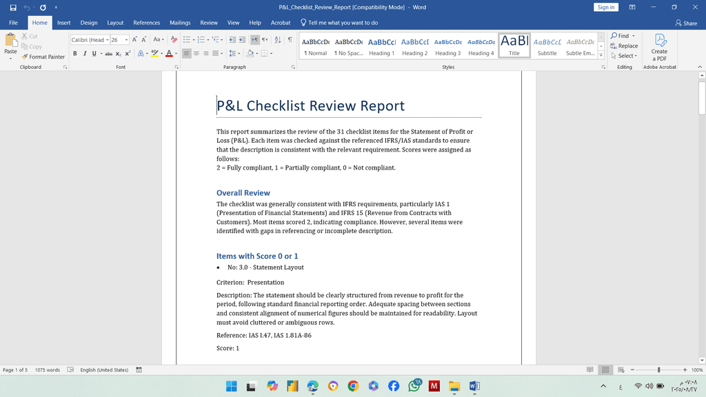This screenshot has height=397, width=706.
Task: Clear all formatting with the eraser icon
Action: coord(174,39)
